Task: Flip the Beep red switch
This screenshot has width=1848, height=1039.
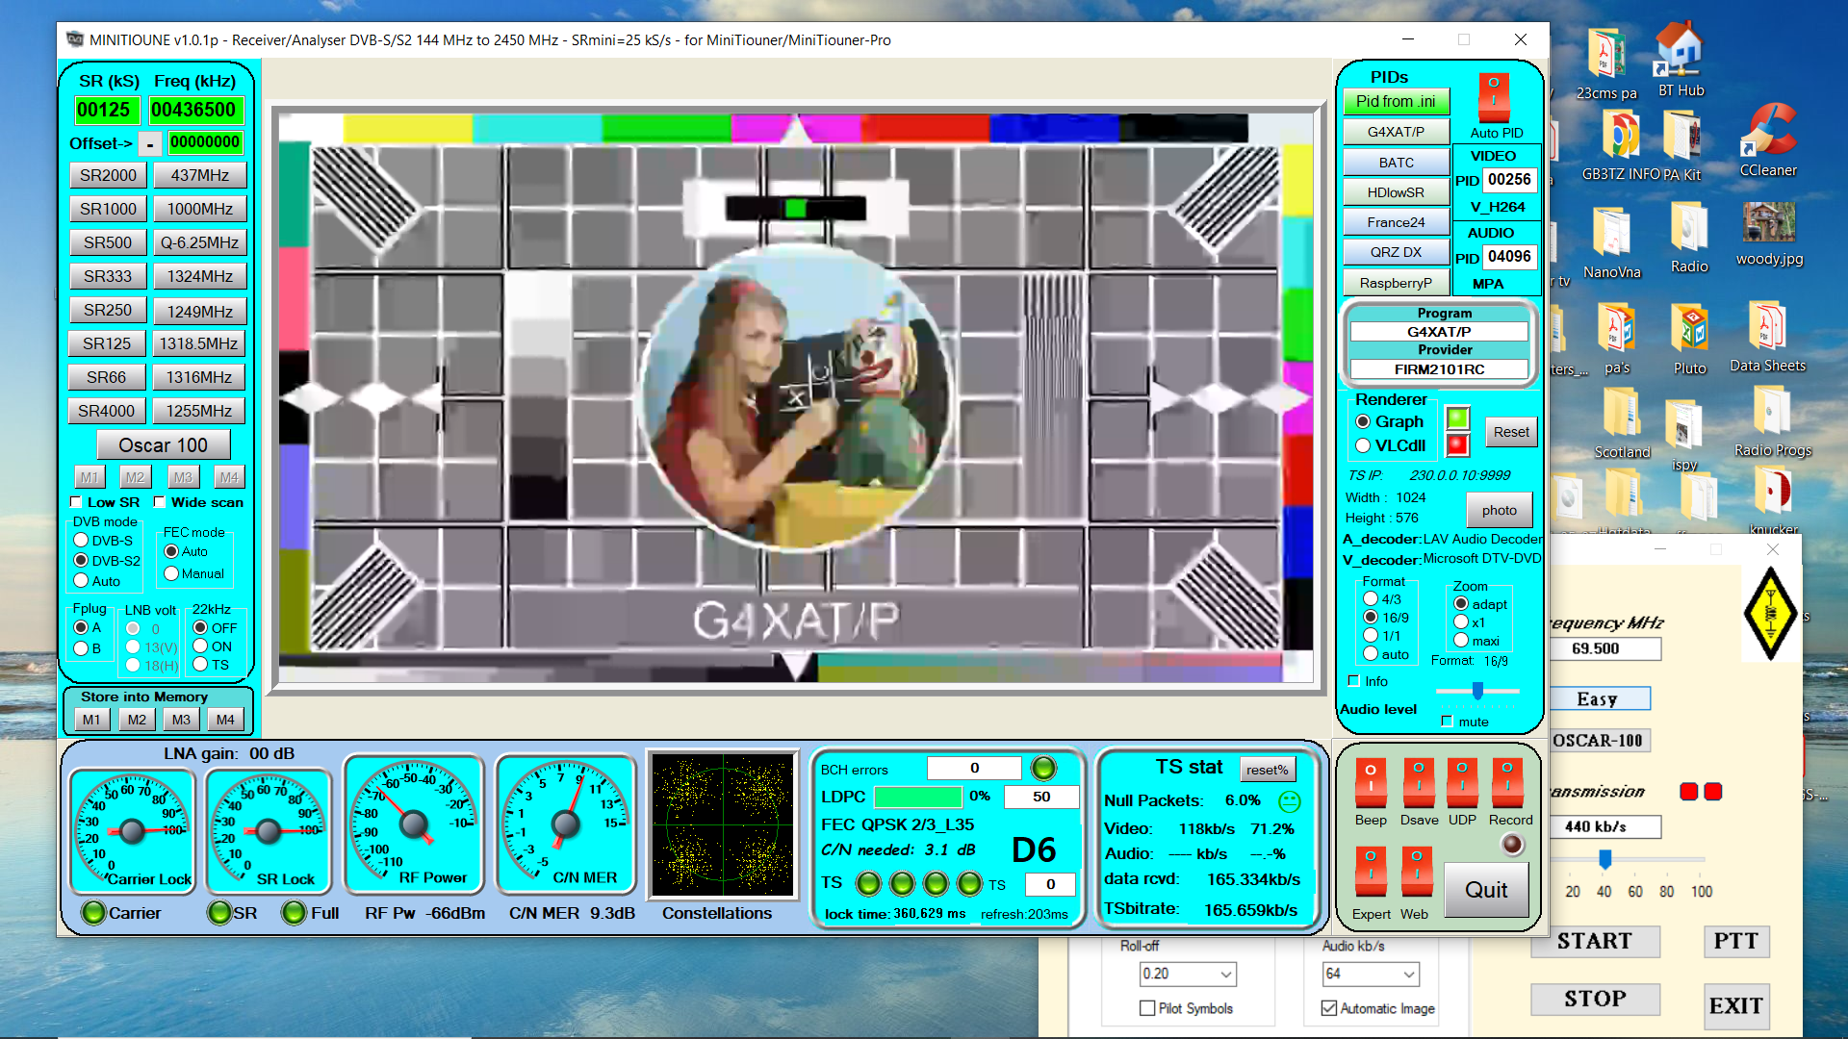Action: 1371,783
